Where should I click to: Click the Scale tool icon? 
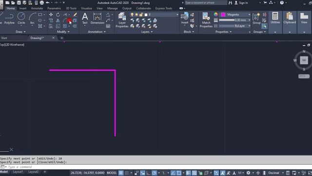tap(58, 26)
